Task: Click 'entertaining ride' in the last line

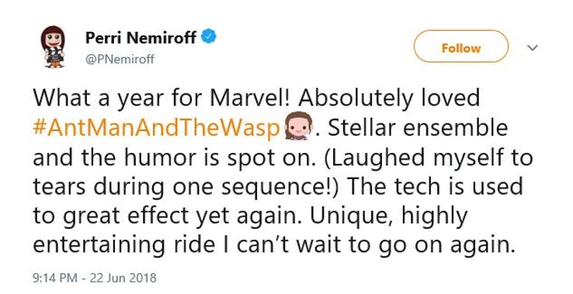Action: coord(124,245)
